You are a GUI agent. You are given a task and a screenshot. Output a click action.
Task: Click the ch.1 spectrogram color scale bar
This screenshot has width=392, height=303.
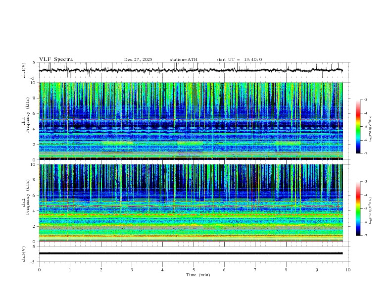click(x=358, y=127)
